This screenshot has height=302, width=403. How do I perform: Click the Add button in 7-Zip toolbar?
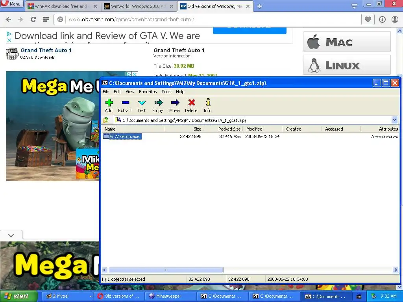pyautogui.click(x=109, y=105)
